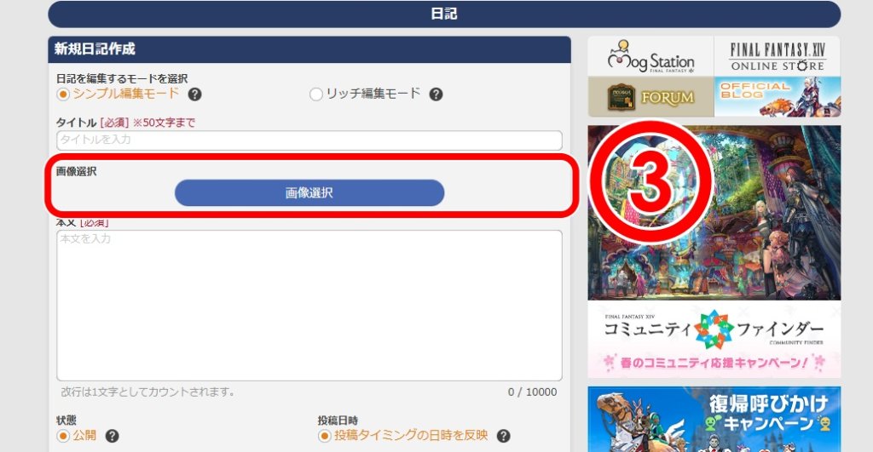Viewport: 873px width, 452px height.
Task: Click the blue 画像選択 button
Action: click(x=309, y=193)
